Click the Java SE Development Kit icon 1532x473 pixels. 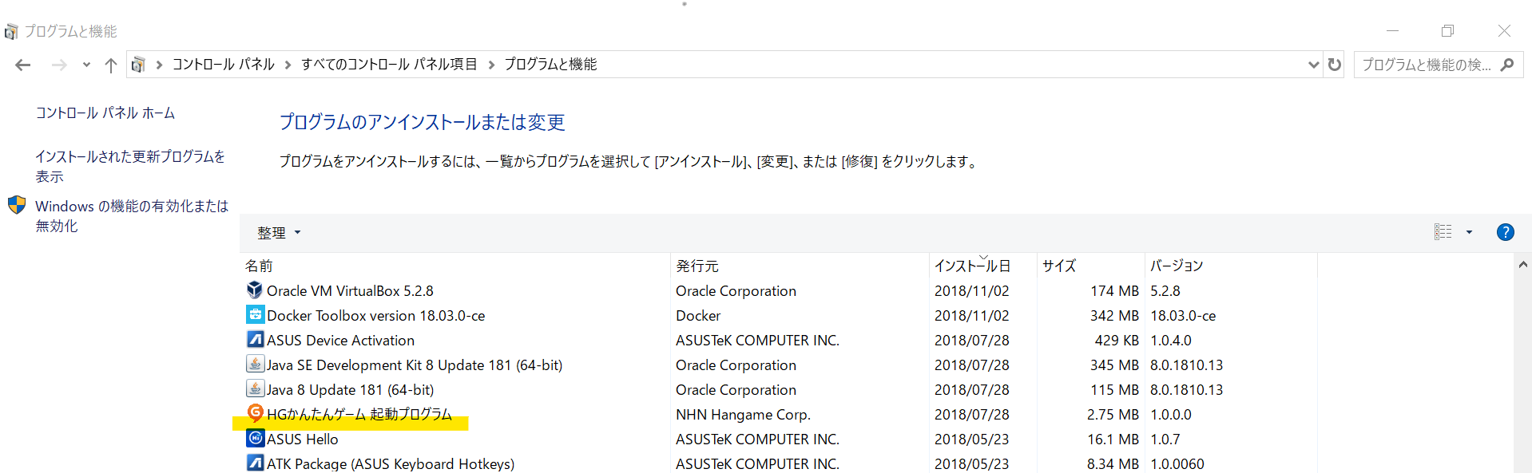pos(255,364)
